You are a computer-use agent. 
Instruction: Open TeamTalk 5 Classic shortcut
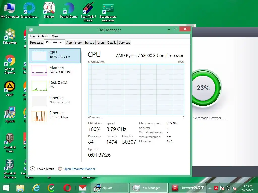[88, 12]
